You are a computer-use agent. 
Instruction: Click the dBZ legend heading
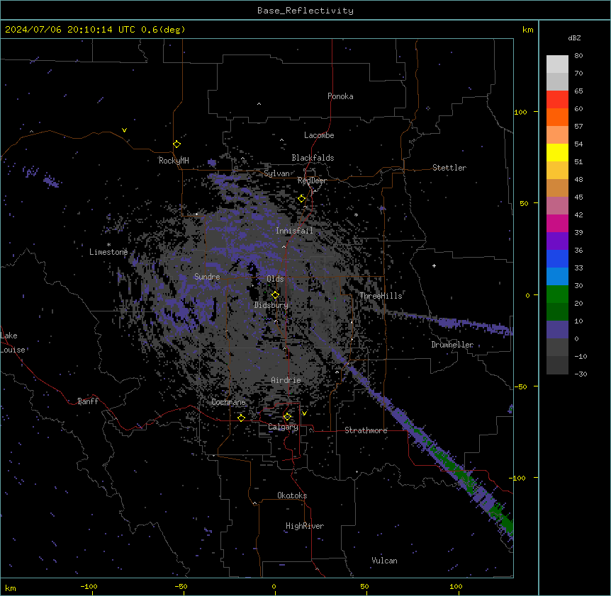coord(574,38)
